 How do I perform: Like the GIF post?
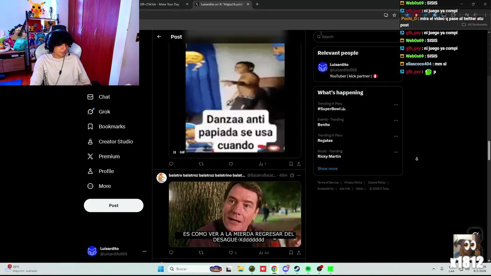tap(231, 164)
